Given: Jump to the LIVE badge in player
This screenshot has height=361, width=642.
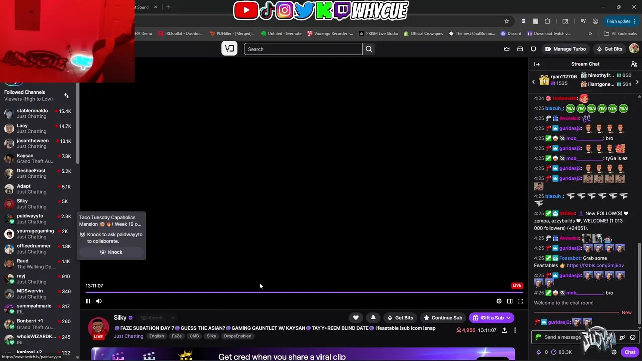Looking at the screenshot, I should tap(517, 285).
